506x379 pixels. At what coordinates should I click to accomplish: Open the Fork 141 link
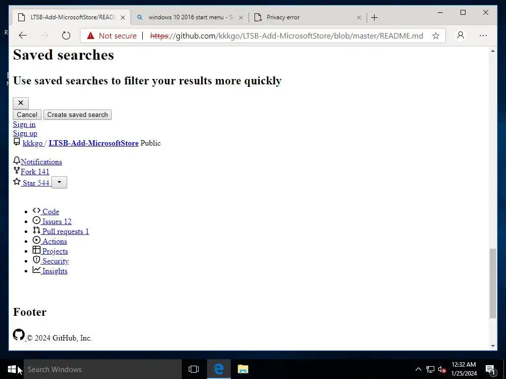tap(35, 172)
